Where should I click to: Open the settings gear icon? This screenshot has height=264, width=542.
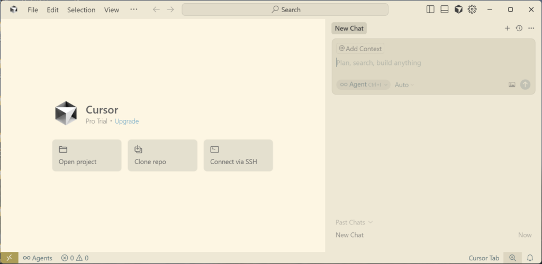point(472,10)
